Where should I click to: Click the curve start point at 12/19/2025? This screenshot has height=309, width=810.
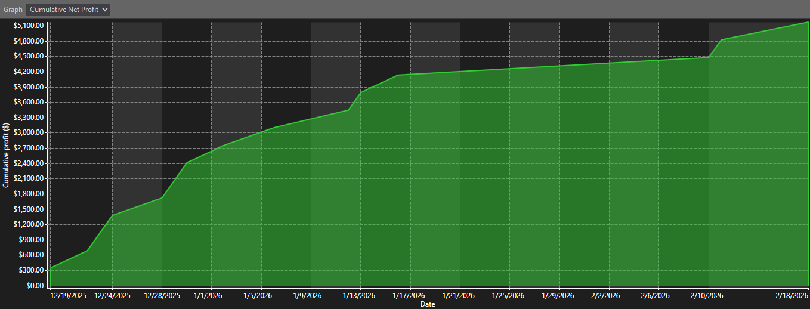pyautogui.click(x=51, y=268)
